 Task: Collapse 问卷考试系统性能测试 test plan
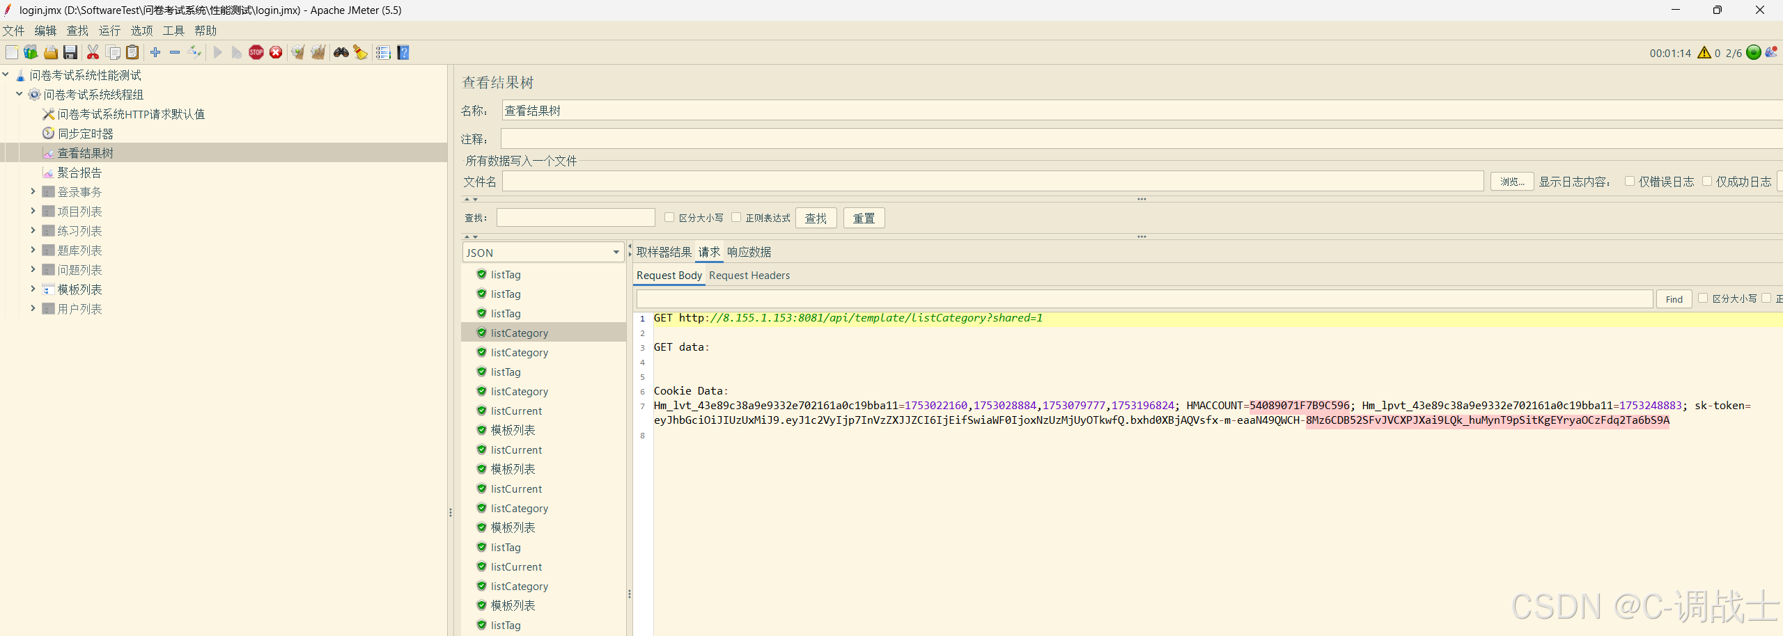(x=6, y=74)
